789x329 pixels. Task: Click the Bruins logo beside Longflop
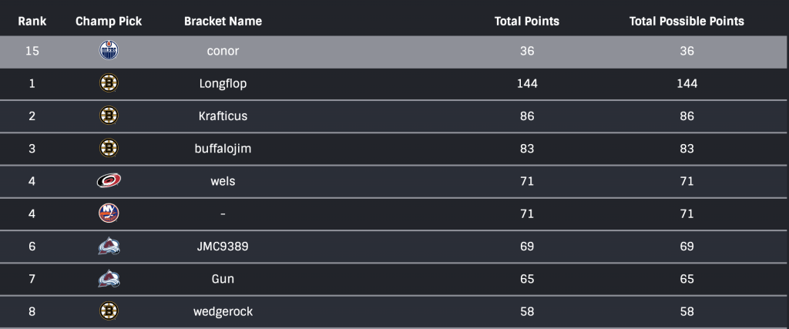coord(109,83)
